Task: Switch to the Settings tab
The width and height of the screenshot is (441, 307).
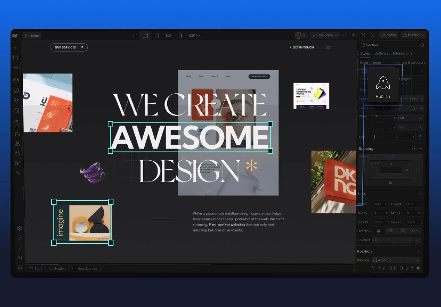Action: point(381,53)
